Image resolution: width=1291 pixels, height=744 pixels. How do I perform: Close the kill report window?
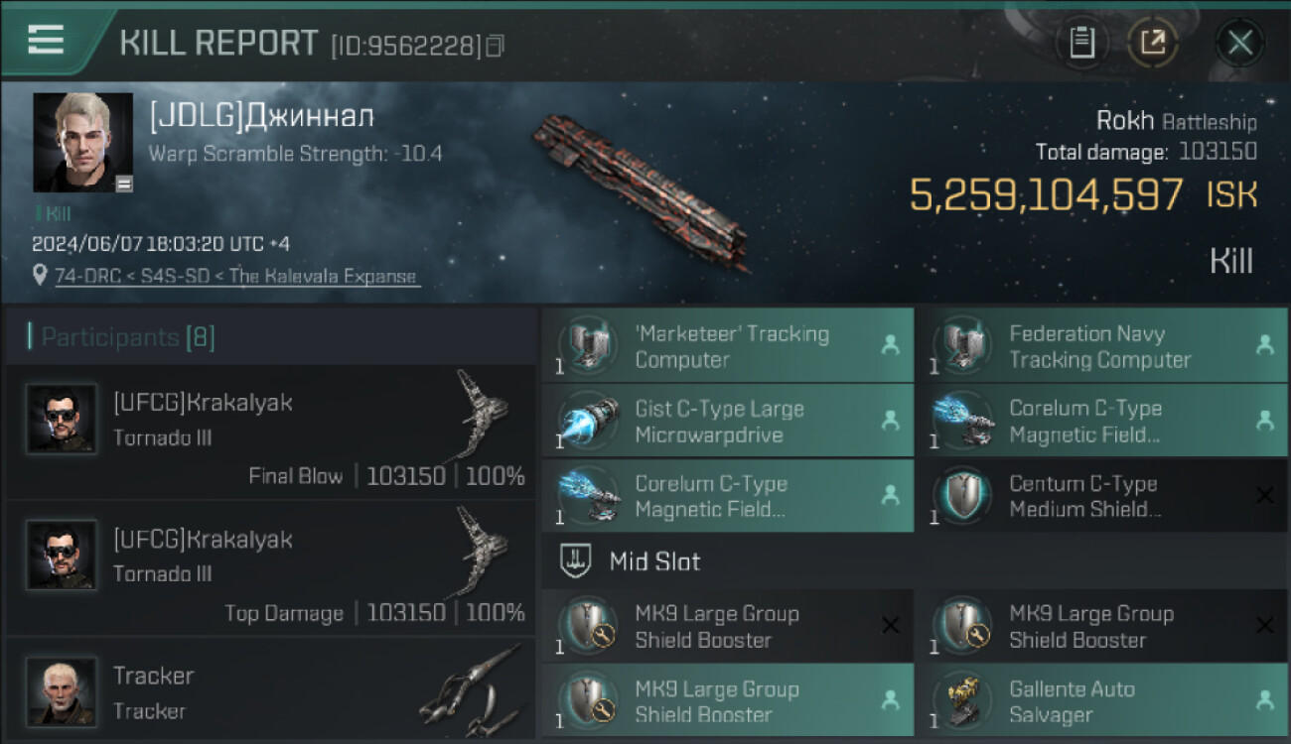click(1239, 43)
